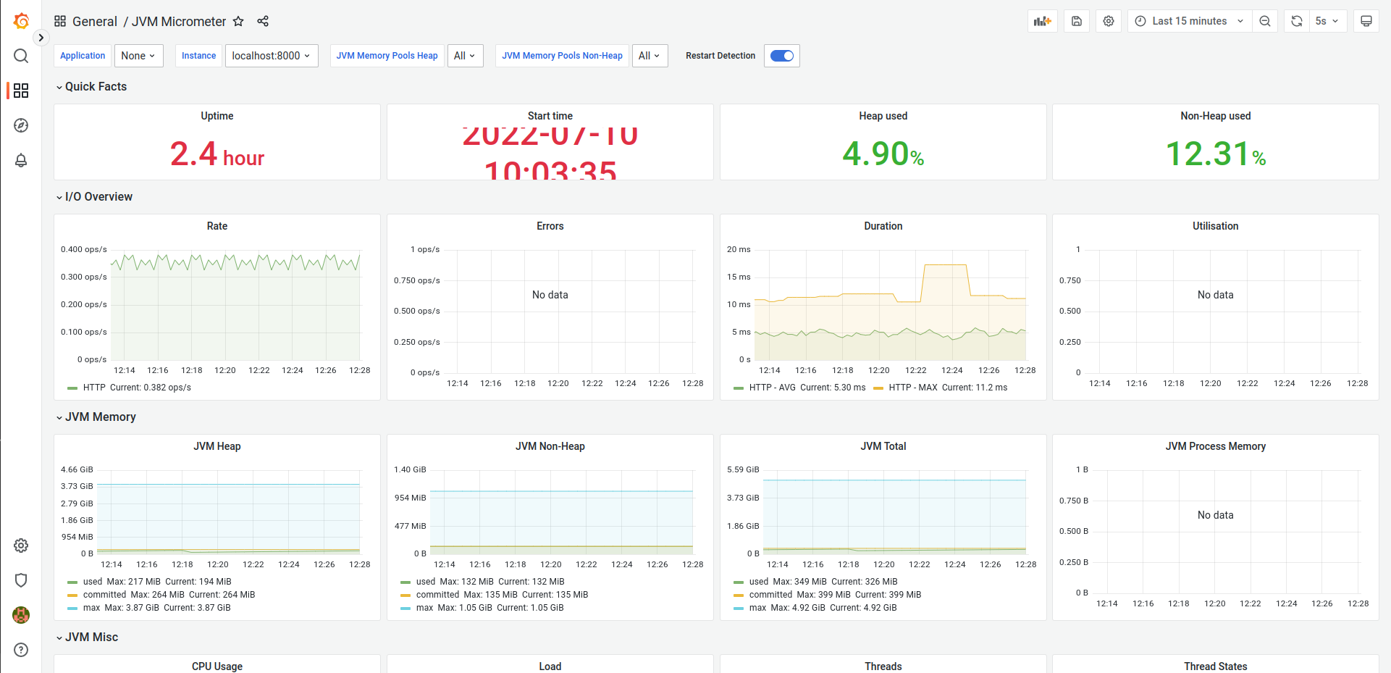This screenshot has height=673, width=1391.
Task: Open the Grafana home logo
Action: tap(21, 21)
